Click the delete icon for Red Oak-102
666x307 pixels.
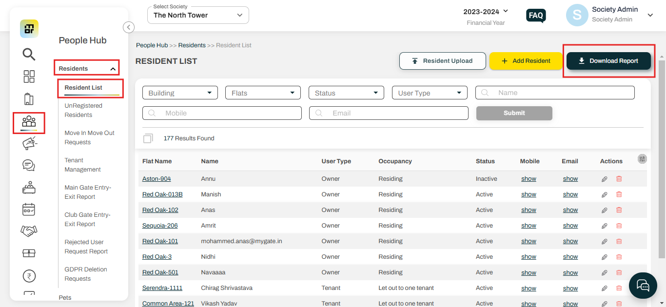[619, 210]
